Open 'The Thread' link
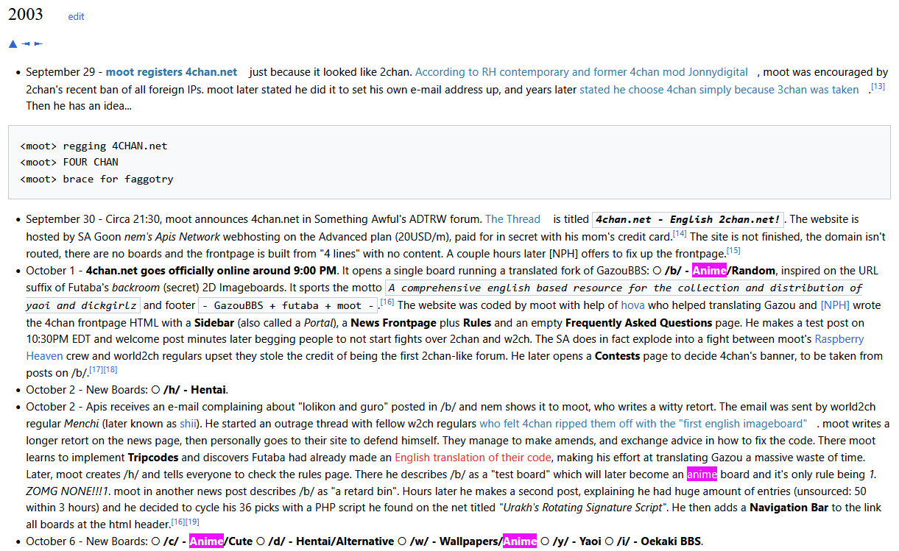Screen dimensions: 899x551 (x=512, y=219)
